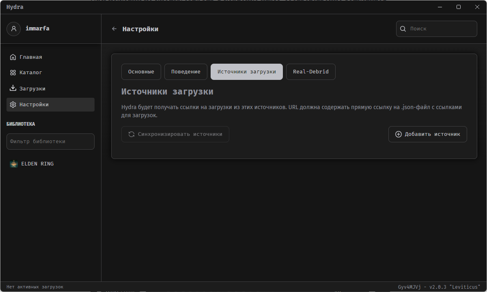The image size is (487, 292).
Task: Click the gear icon beside Настройки
Action: tap(13, 105)
